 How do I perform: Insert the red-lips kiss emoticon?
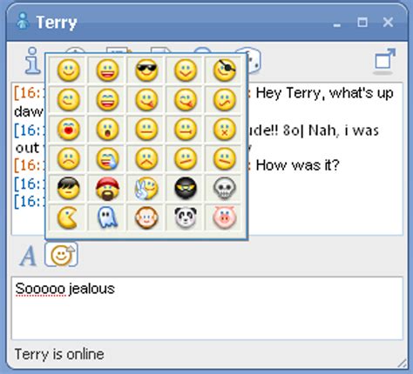pyautogui.click(x=69, y=130)
